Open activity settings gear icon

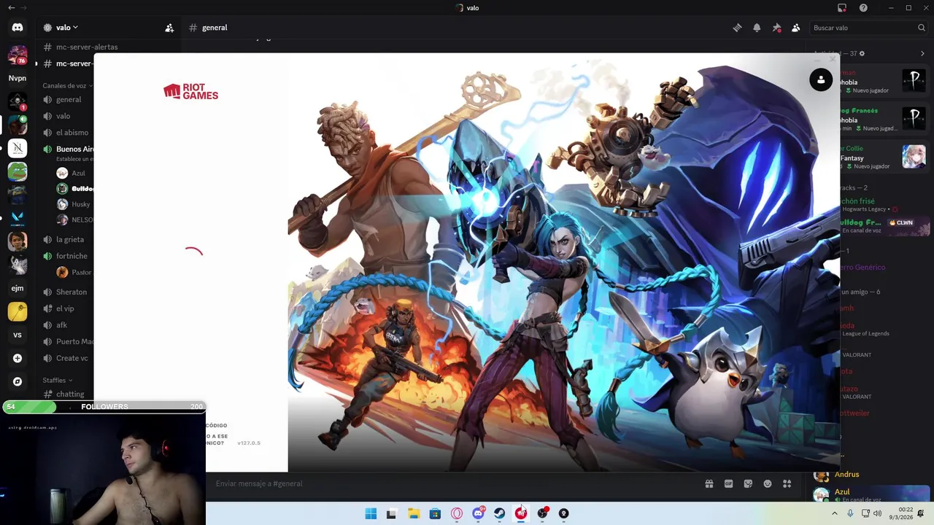click(862, 53)
